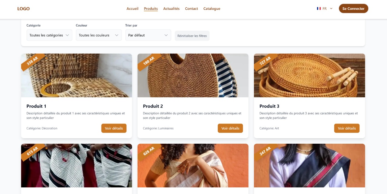387x194 pixels.
Task: Click the woven basket photo of Produit 3
Action: point(309,75)
